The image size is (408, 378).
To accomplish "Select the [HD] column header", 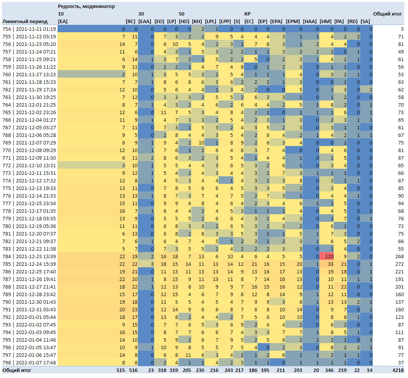I will (184, 21).
